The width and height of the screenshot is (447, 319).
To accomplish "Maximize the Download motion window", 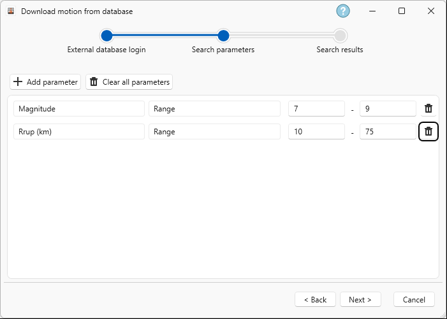I will tap(402, 11).
